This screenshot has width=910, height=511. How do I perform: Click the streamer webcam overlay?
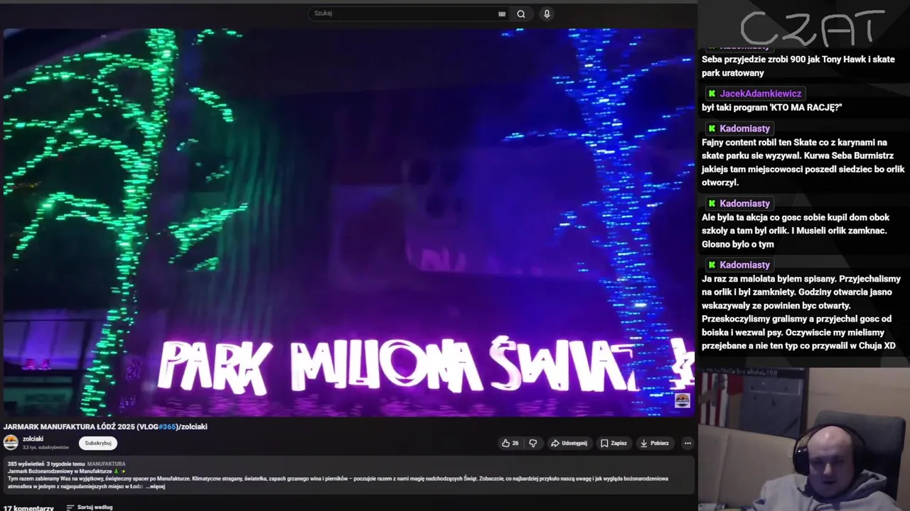[803, 439]
